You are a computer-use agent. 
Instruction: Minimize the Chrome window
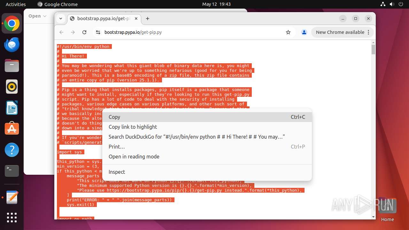point(343,19)
